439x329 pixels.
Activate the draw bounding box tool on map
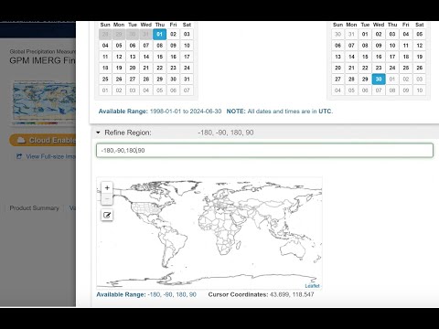(x=107, y=215)
